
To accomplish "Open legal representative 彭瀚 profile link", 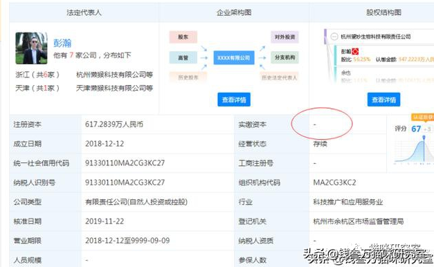I will click(x=62, y=43).
